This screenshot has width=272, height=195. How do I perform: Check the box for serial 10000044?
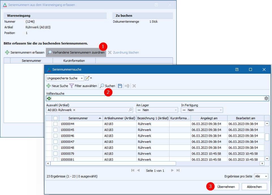55,124
